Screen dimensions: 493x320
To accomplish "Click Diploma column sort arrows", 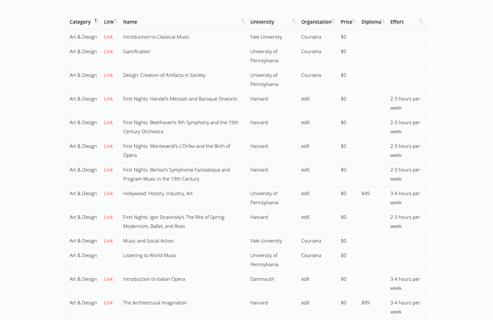I will pyautogui.click(x=383, y=21).
